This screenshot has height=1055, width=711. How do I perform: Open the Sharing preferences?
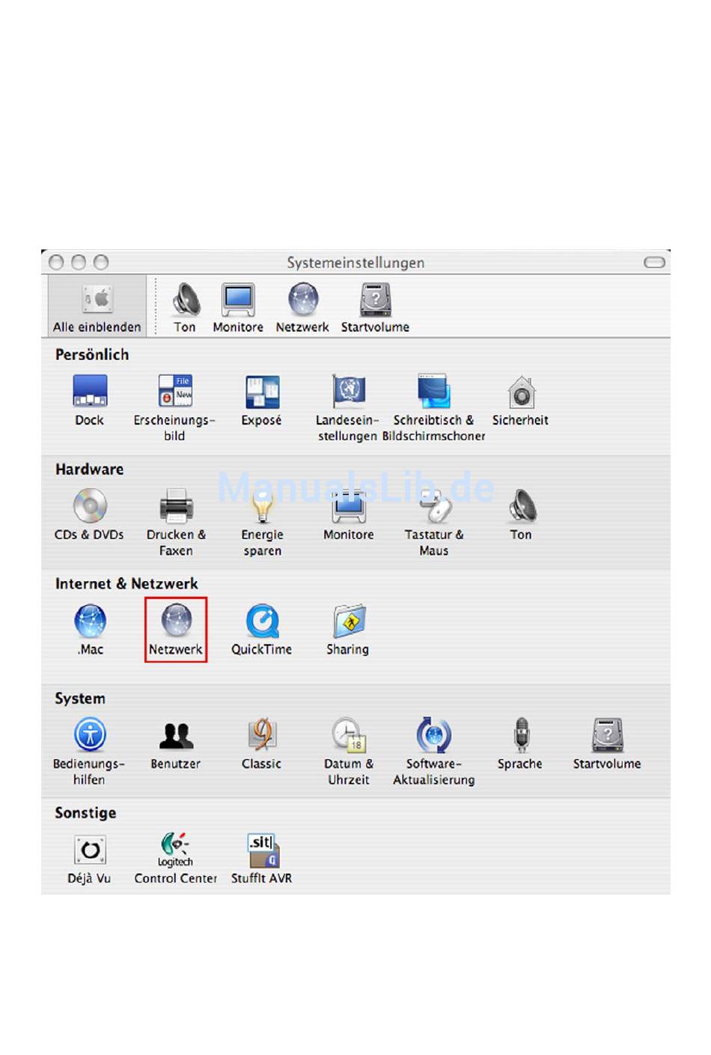point(348,630)
